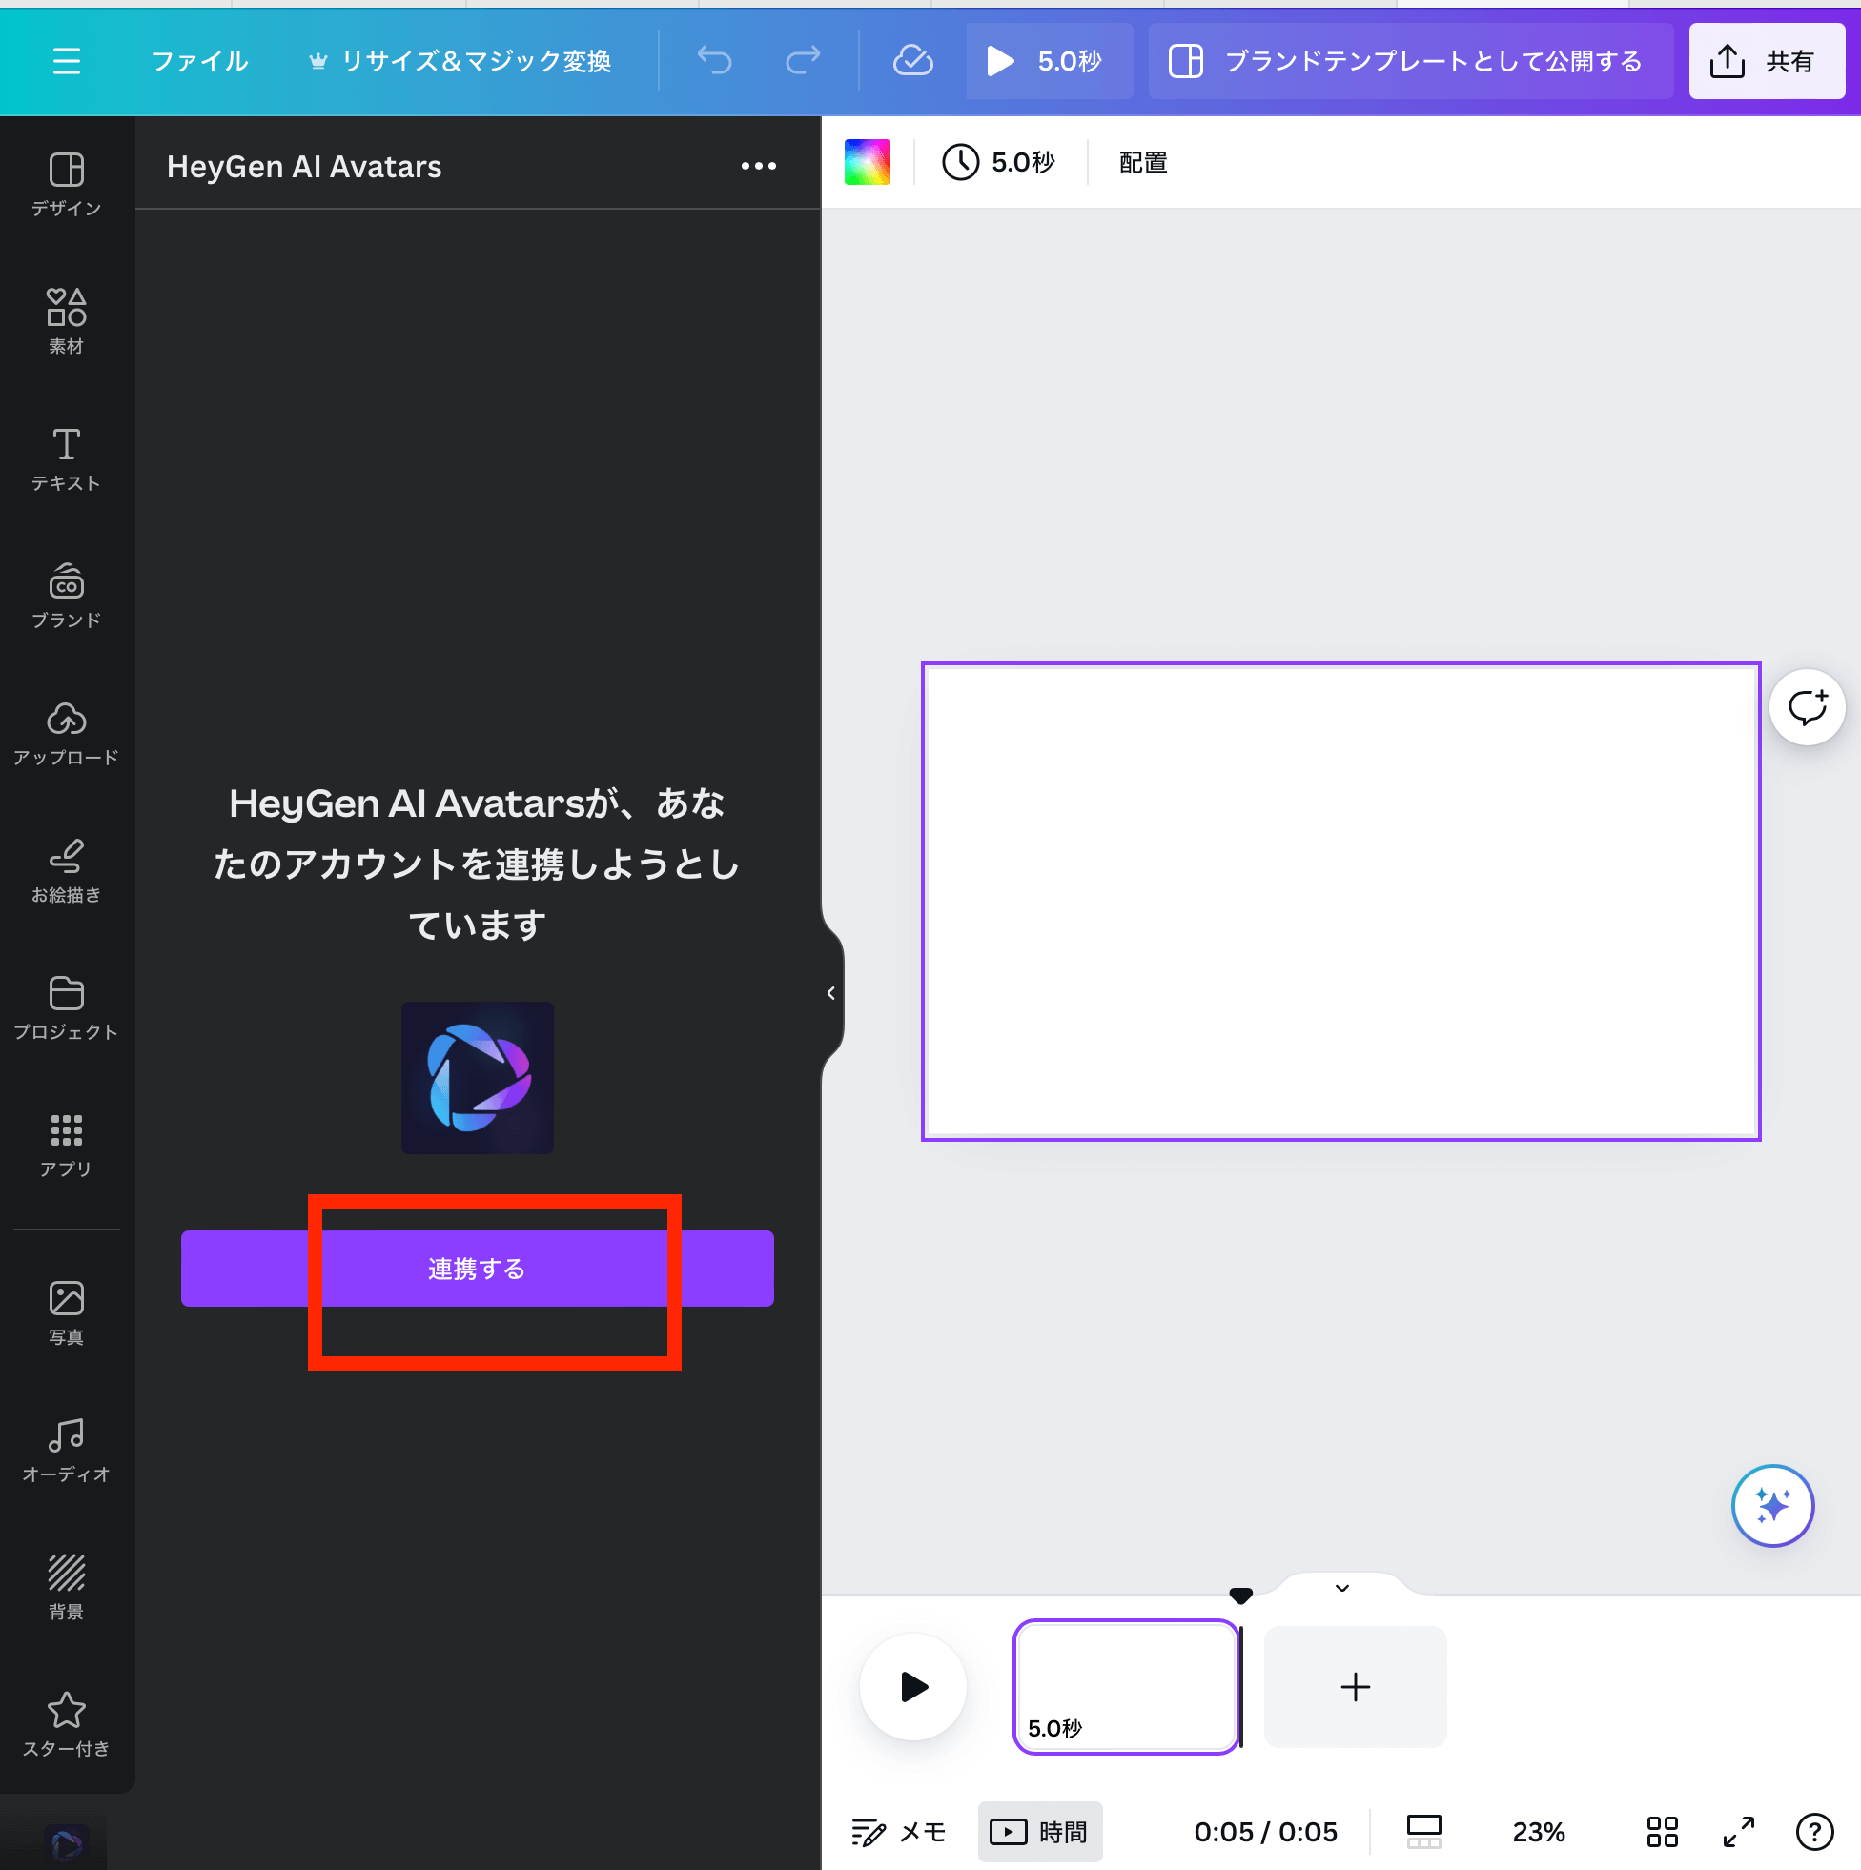Open the お絵描き draw tab
The height and width of the screenshot is (1870, 1861).
pyautogui.click(x=66, y=871)
